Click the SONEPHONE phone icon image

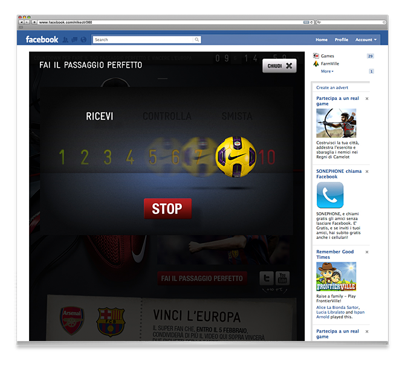tap(330, 195)
